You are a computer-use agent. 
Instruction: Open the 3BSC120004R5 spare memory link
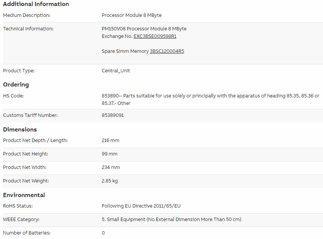(x=167, y=51)
